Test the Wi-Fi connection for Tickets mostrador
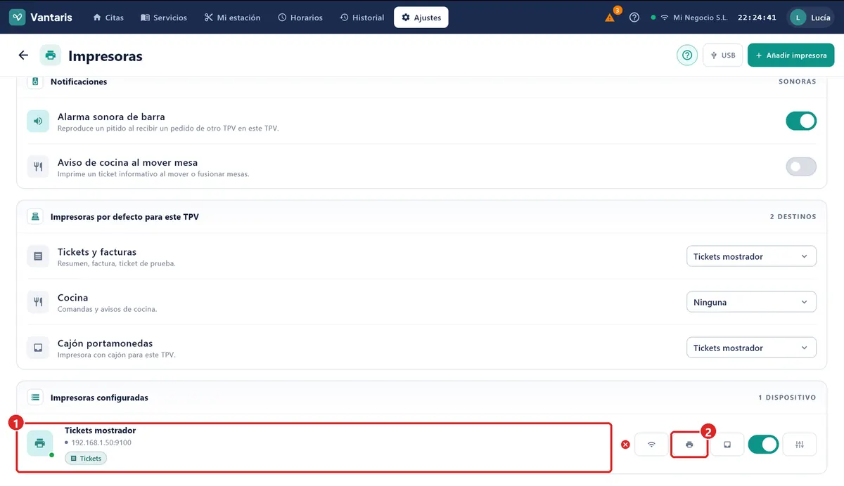Screen dimensions: 844x486 coord(651,445)
